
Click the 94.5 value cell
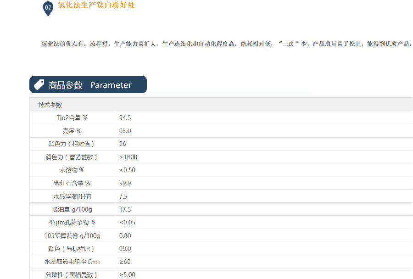(125, 118)
